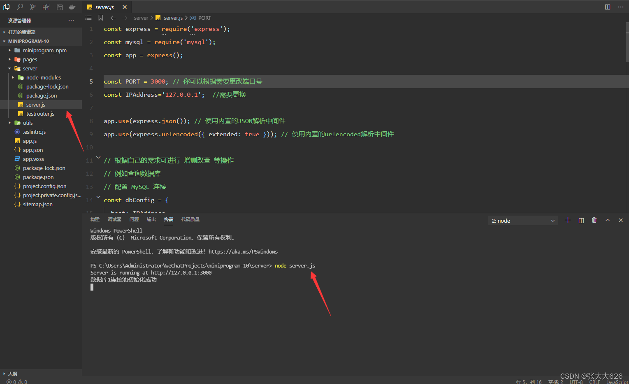Open the Source Control view
Viewport: 629px width, 384px height.
tap(32, 7)
